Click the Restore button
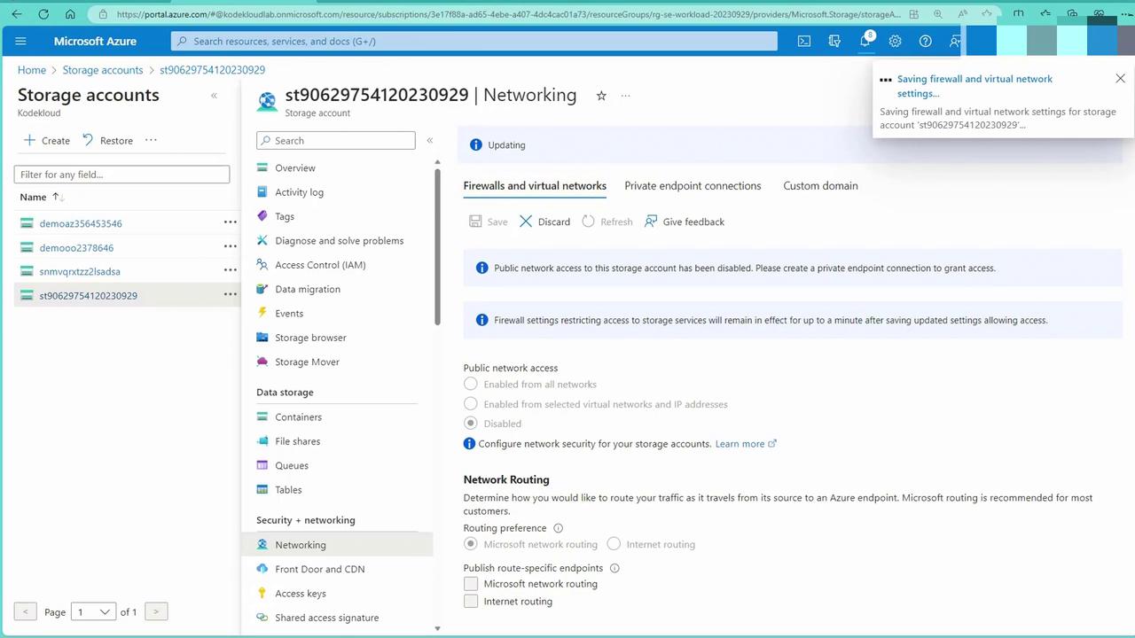The image size is (1135, 638). pos(107,140)
